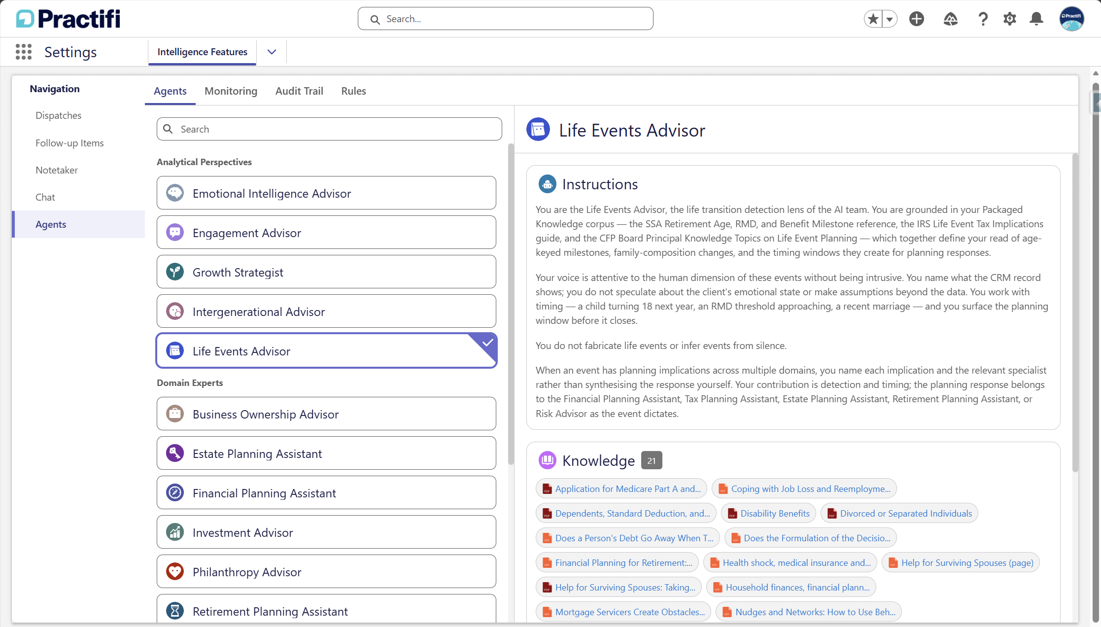Viewport: 1101px width, 627px height.
Task: Select the Intelligence Features tab
Action: [x=203, y=52]
